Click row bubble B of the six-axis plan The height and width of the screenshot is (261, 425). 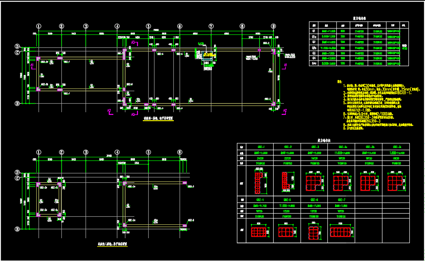coord(17,229)
